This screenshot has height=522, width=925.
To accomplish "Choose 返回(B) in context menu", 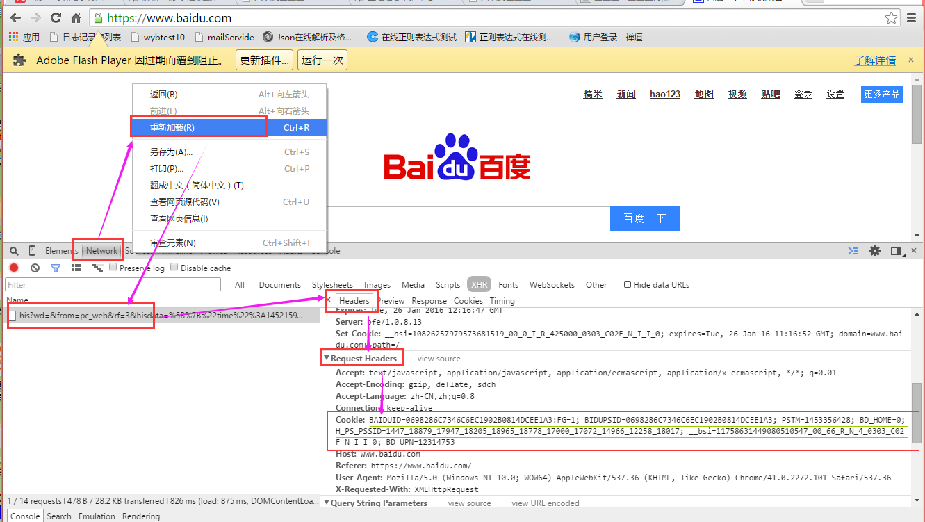I will (229, 94).
